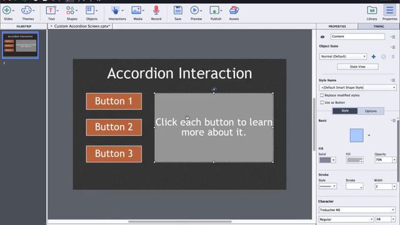Click the horizontal scrollbar below the stage

180,221
